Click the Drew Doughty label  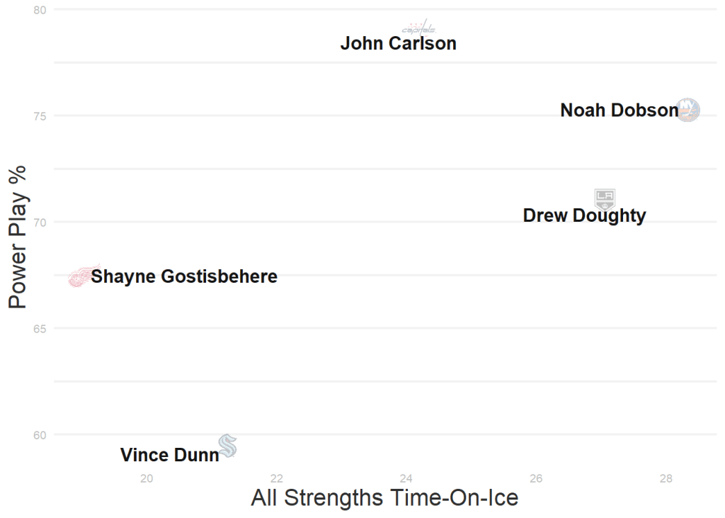584,215
